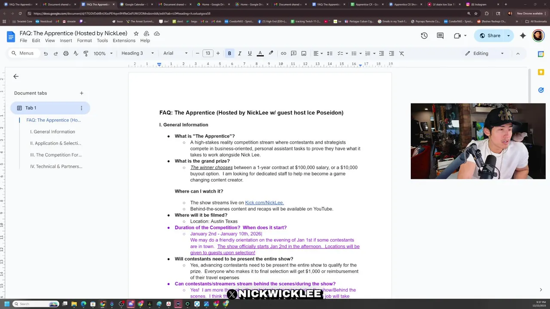This screenshot has height=309, width=550.
Task: Insert an image
Action: [304, 53]
